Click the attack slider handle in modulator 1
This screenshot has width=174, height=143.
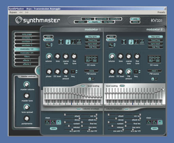(65, 115)
